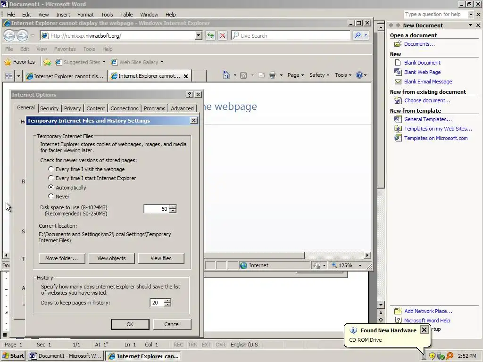Click the Blank E-mail Message envelope icon
This screenshot has height=362, width=483.
(x=398, y=82)
